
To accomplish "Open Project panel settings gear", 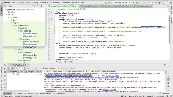I will click(42, 6).
